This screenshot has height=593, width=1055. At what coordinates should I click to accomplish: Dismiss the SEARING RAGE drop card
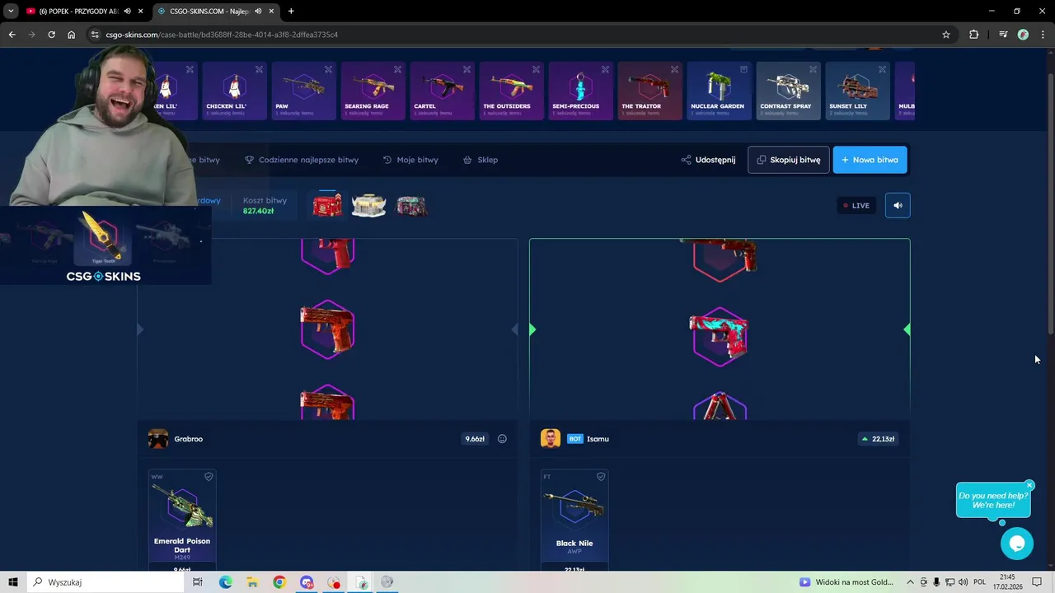point(397,69)
